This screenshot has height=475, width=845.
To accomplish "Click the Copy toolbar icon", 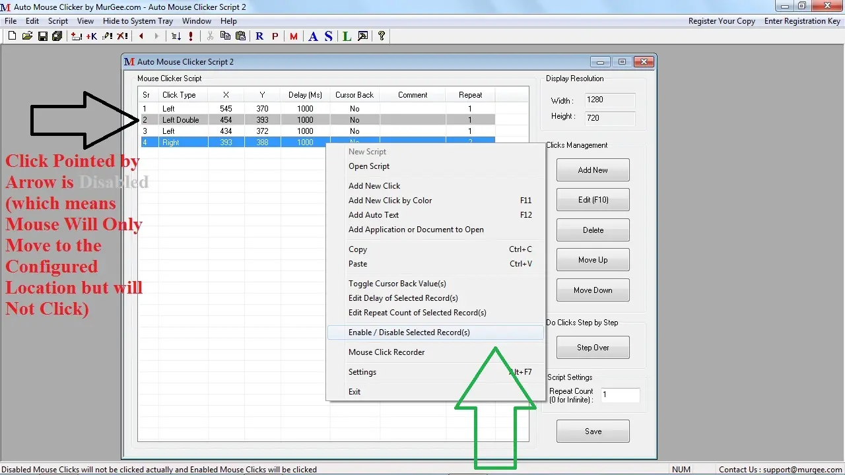I will point(226,36).
